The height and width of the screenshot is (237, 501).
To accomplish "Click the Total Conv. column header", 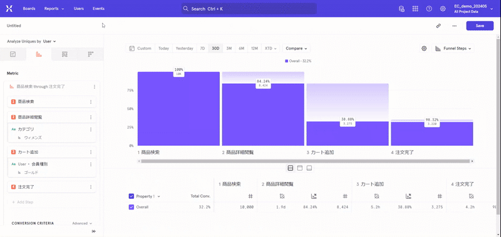I will tap(200, 196).
